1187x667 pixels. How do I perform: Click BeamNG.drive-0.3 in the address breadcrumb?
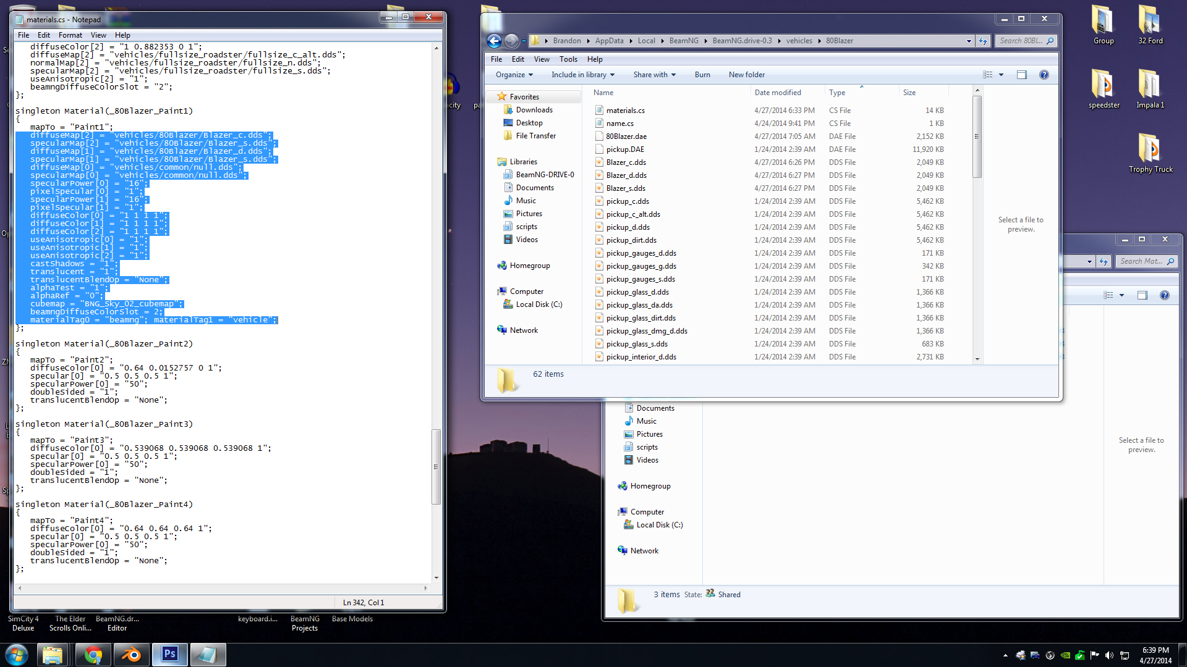pos(742,41)
